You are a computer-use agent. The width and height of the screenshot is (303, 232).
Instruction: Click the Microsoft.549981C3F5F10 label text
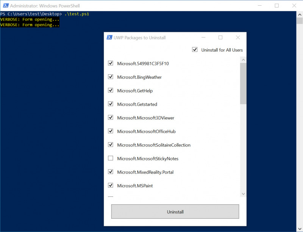pyautogui.click(x=143, y=64)
